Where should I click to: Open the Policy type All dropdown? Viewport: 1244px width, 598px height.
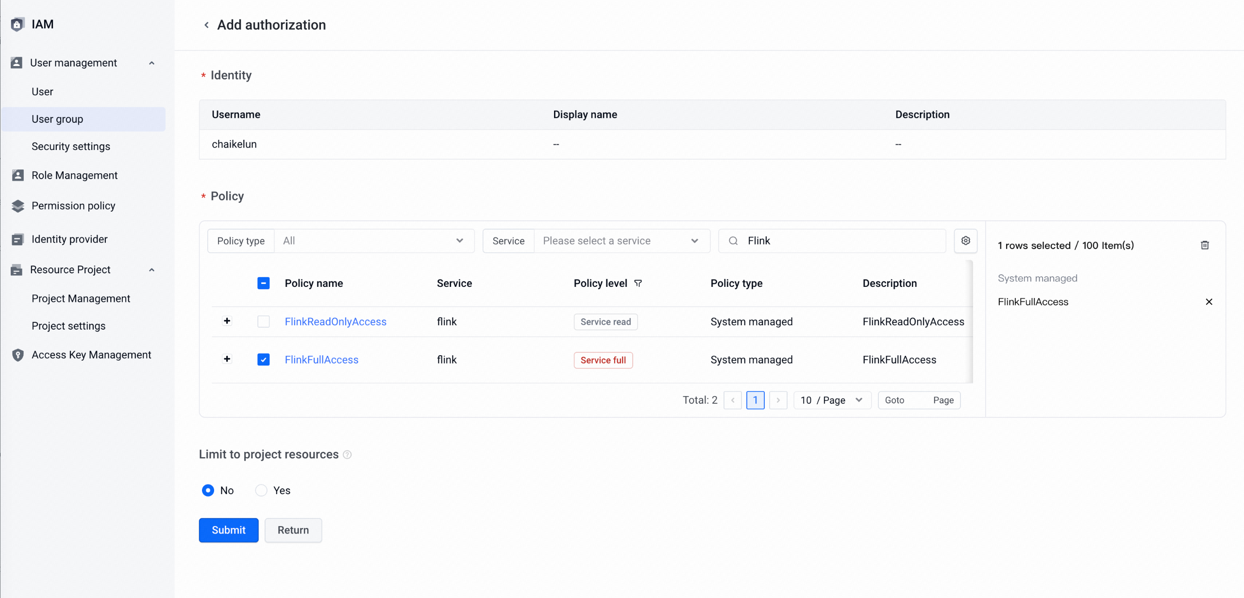(x=374, y=241)
